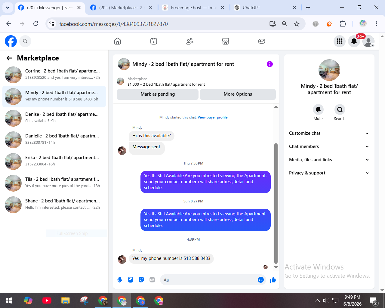Open the Marketplace storefront icon

click(x=226, y=41)
